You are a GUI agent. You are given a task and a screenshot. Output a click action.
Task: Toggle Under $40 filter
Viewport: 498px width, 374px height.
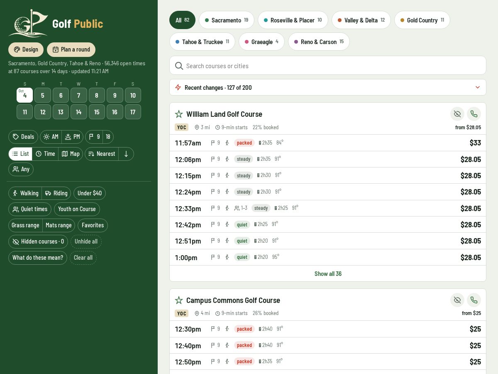[90, 193]
